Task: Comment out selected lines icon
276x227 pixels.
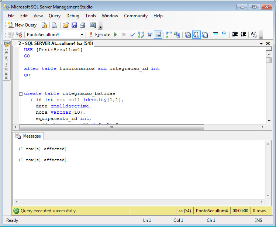Action: pos(215,35)
